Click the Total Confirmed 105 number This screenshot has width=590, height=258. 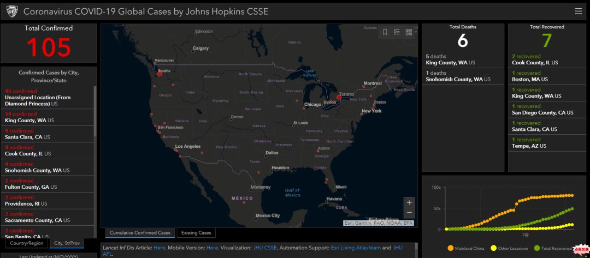49,47
